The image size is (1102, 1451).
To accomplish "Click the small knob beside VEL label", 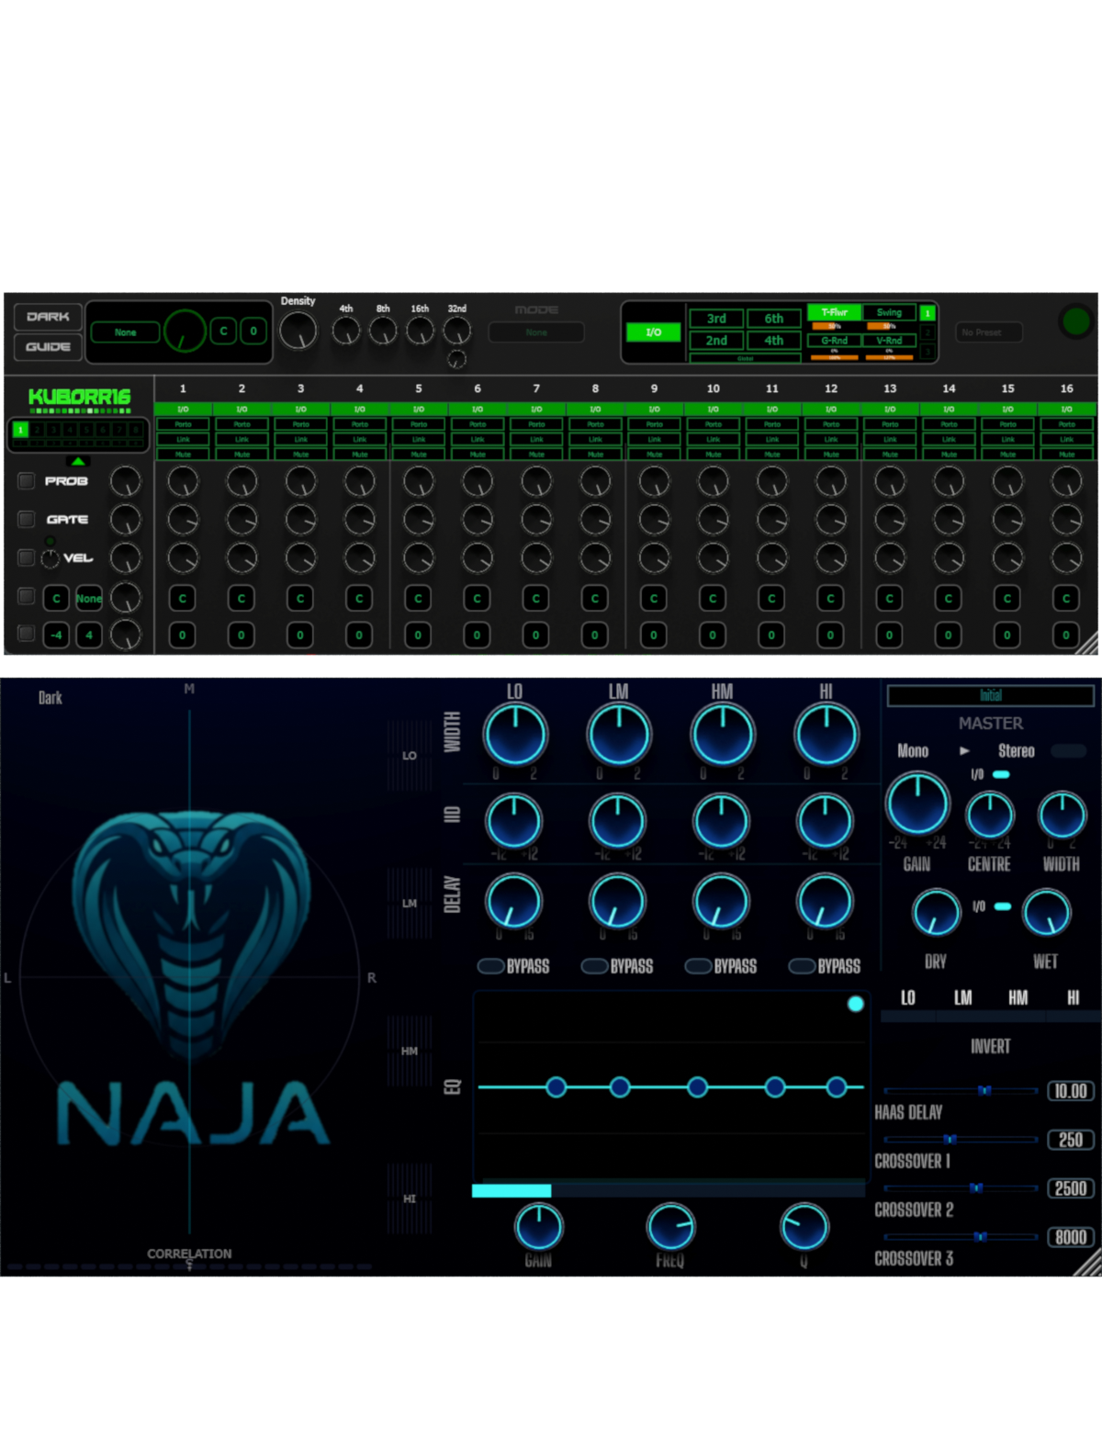I will (x=51, y=557).
